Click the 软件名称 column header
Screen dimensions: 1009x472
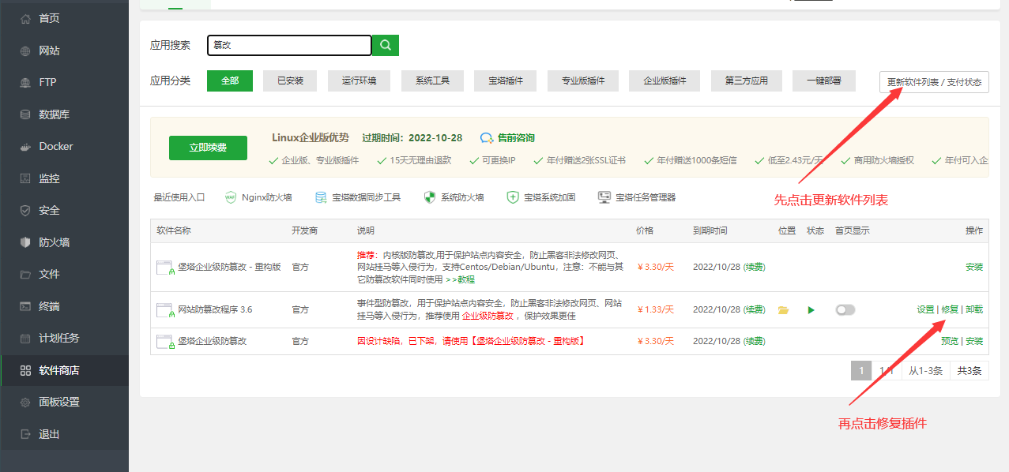tap(174, 231)
